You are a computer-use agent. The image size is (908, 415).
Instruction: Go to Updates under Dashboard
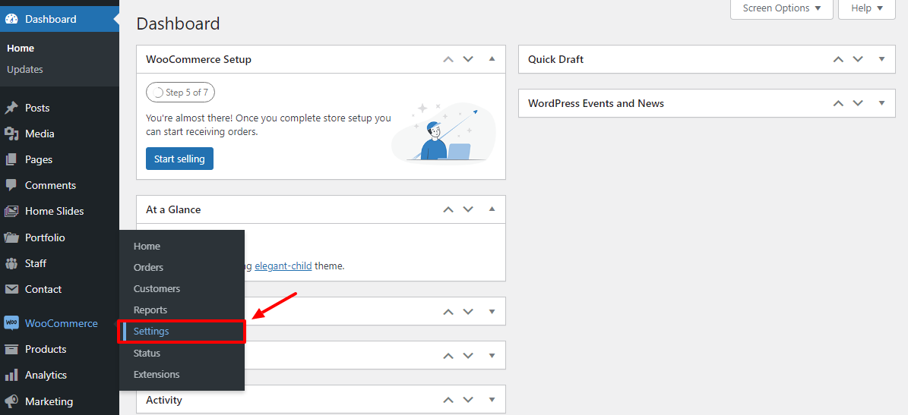pos(25,69)
